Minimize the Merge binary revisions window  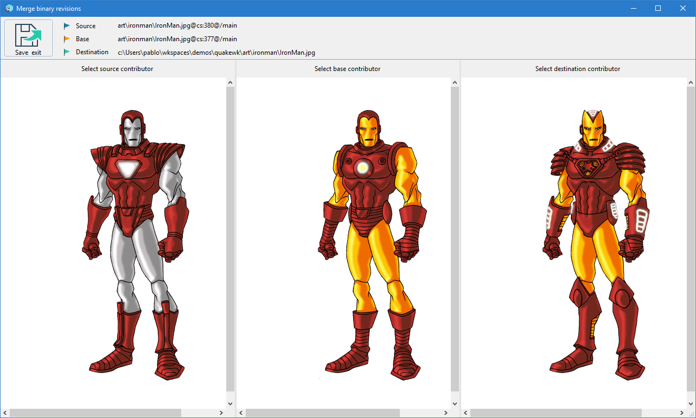(x=633, y=8)
